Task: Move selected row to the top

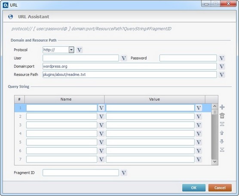Action: [222, 124]
